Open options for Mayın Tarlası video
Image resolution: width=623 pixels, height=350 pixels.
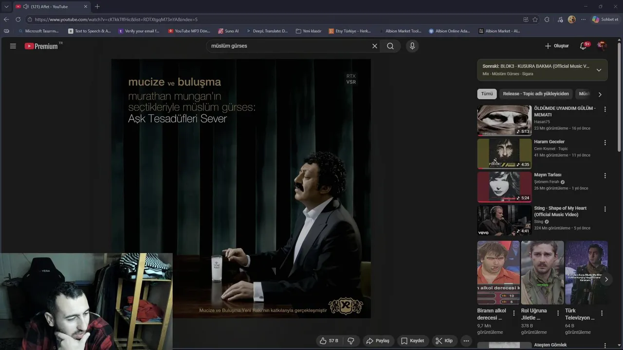(x=605, y=176)
